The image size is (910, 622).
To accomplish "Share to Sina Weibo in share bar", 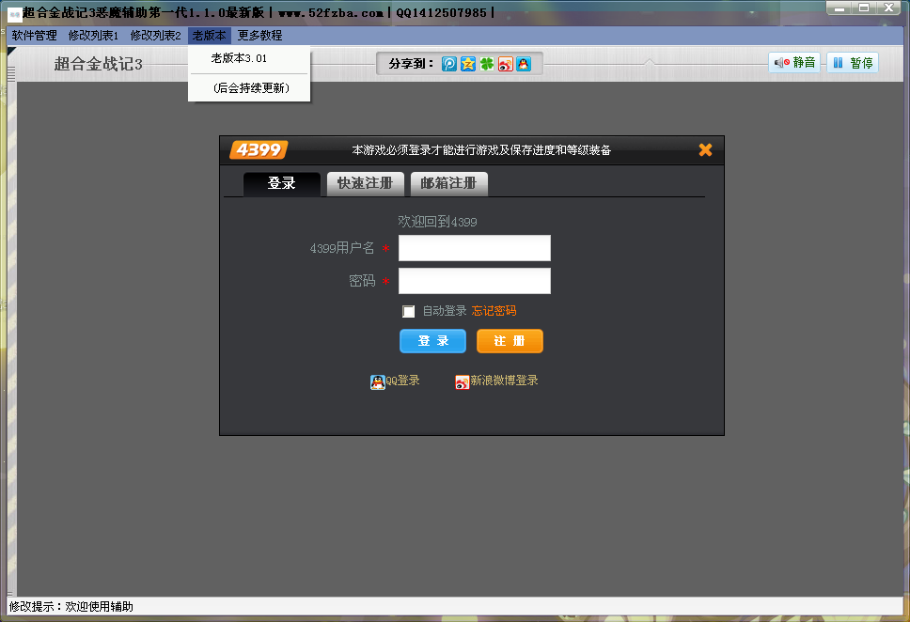I will click(x=506, y=64).
